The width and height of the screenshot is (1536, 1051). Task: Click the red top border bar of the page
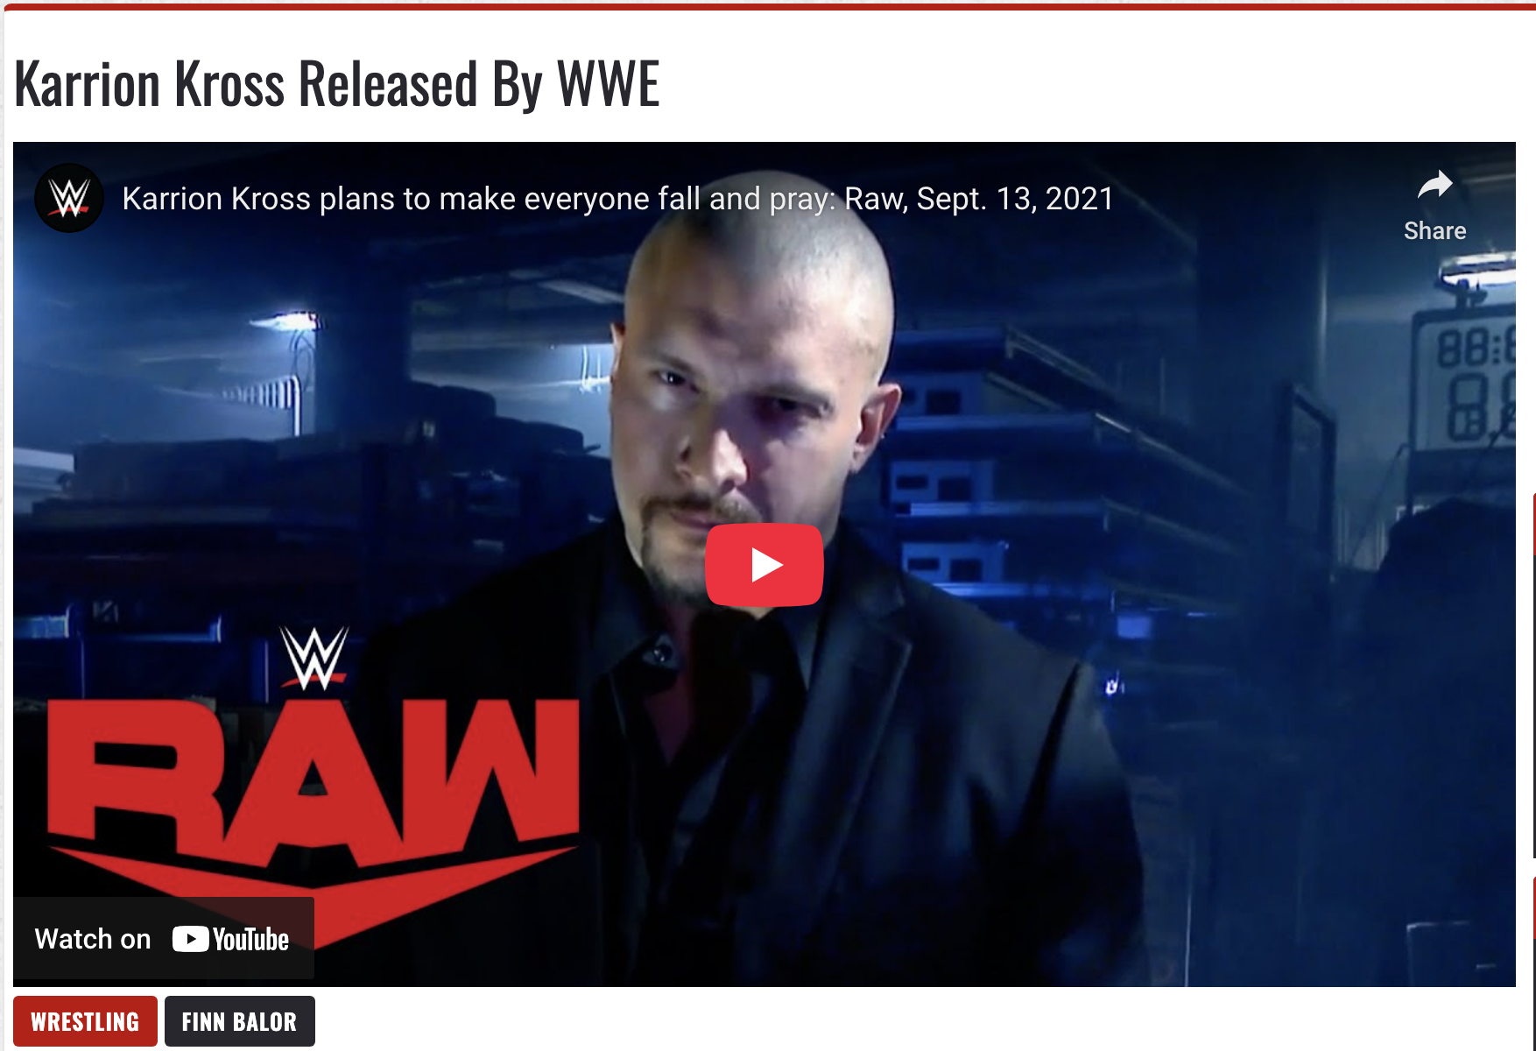point(768,6)
